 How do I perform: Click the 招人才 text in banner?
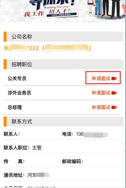59,11
